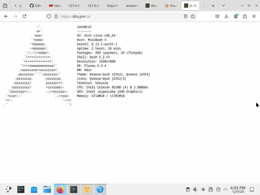This screenshot has width=260, height=195.
Task: Click the 'CPU: Intel Celeron N5100' line
Action: 112,87
